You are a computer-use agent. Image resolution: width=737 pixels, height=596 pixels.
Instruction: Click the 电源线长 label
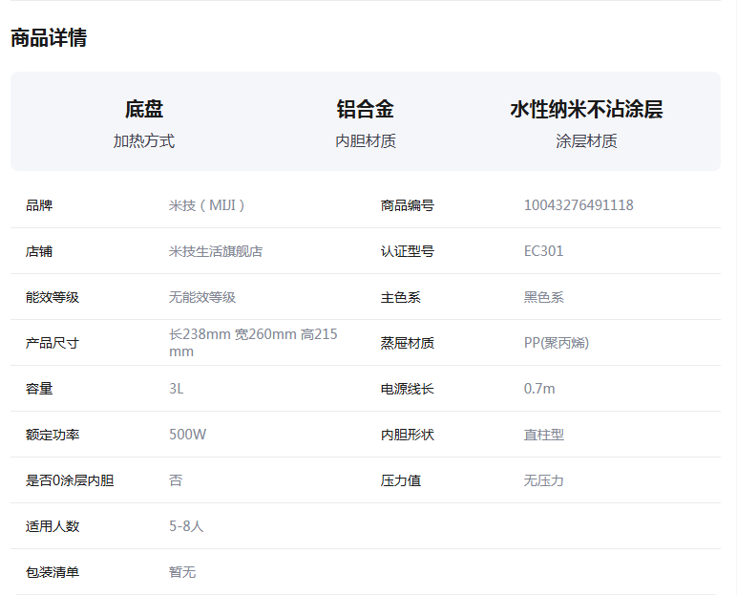[407, 389]
